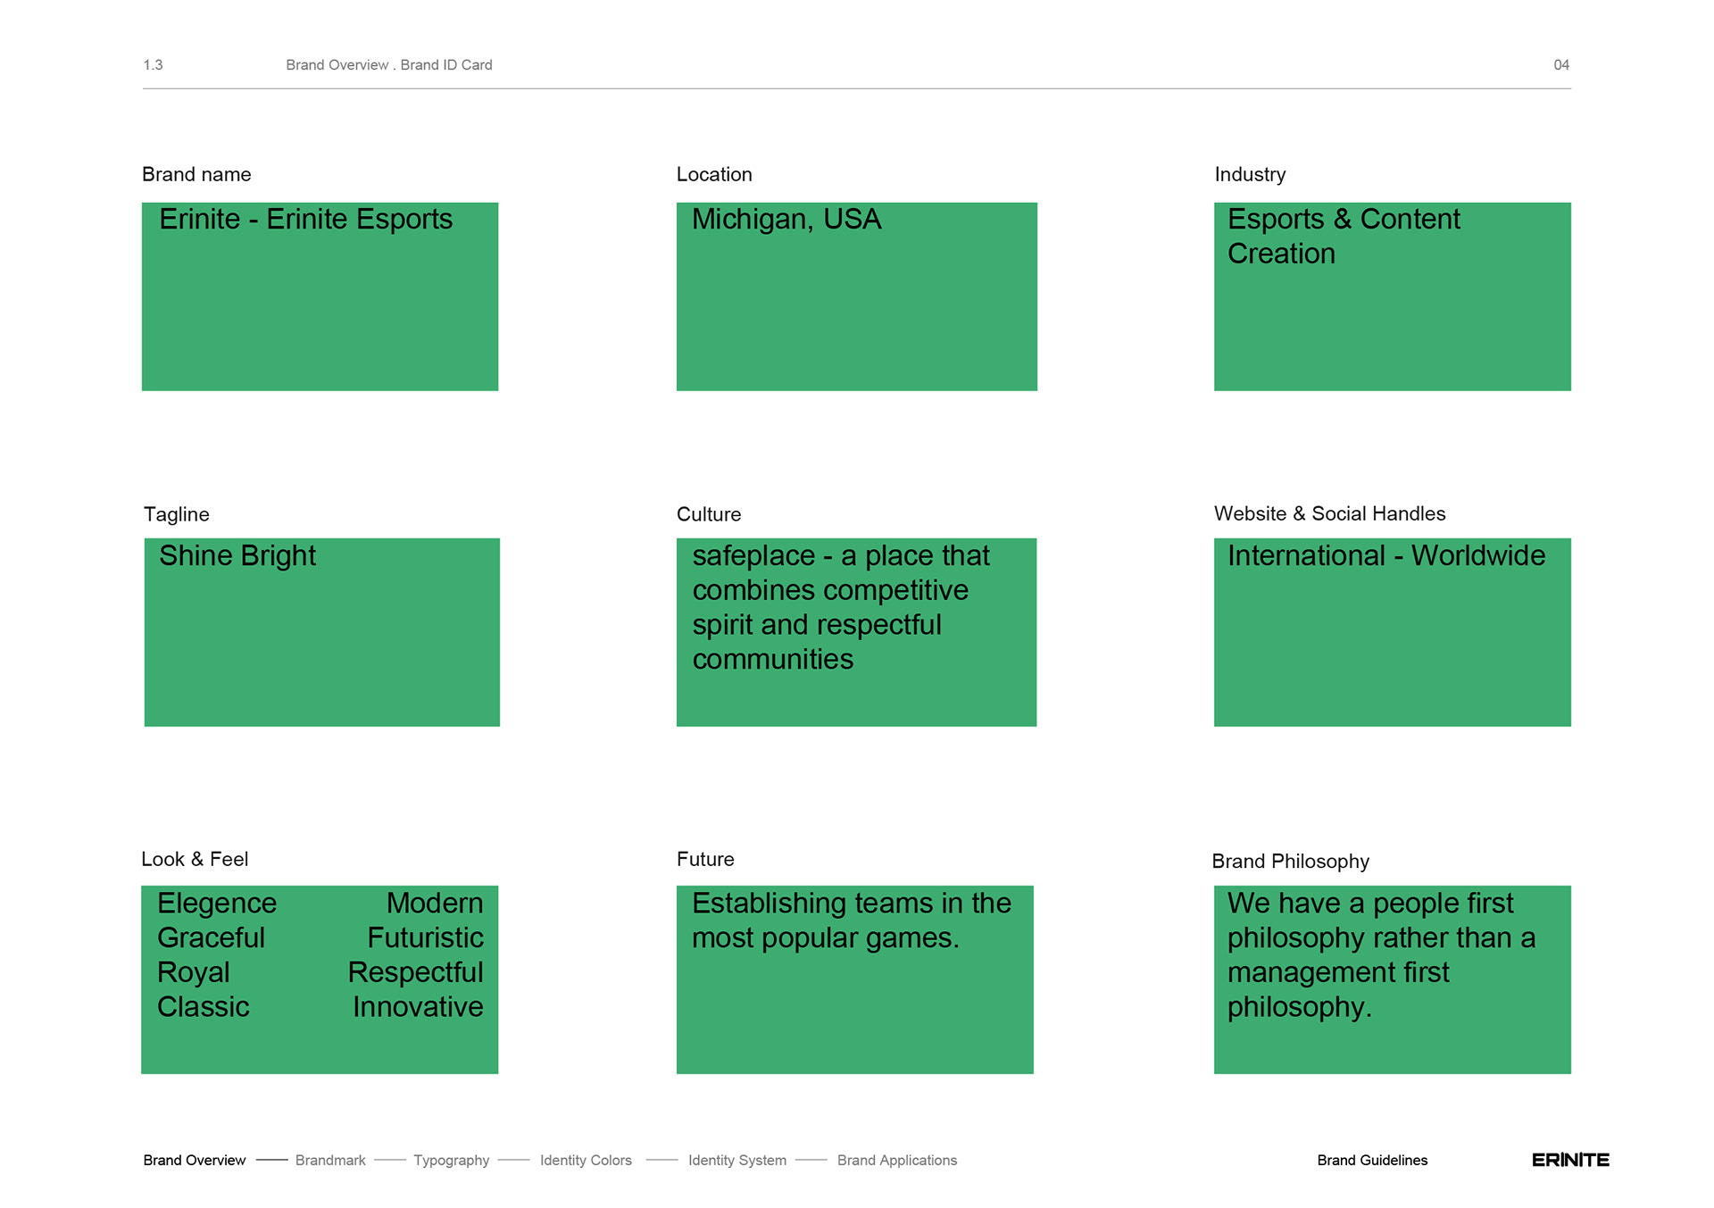The height and width of the screenshot is (1208, 1714).
Task: Open the Brandmark section in footer navigation
Action: tap(330, 1160)
